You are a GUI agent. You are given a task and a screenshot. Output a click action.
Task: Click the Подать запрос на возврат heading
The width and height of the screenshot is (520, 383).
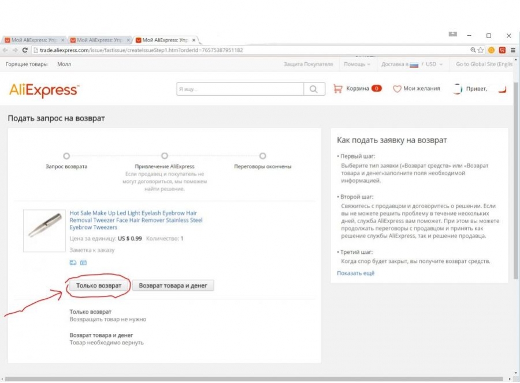57,118
